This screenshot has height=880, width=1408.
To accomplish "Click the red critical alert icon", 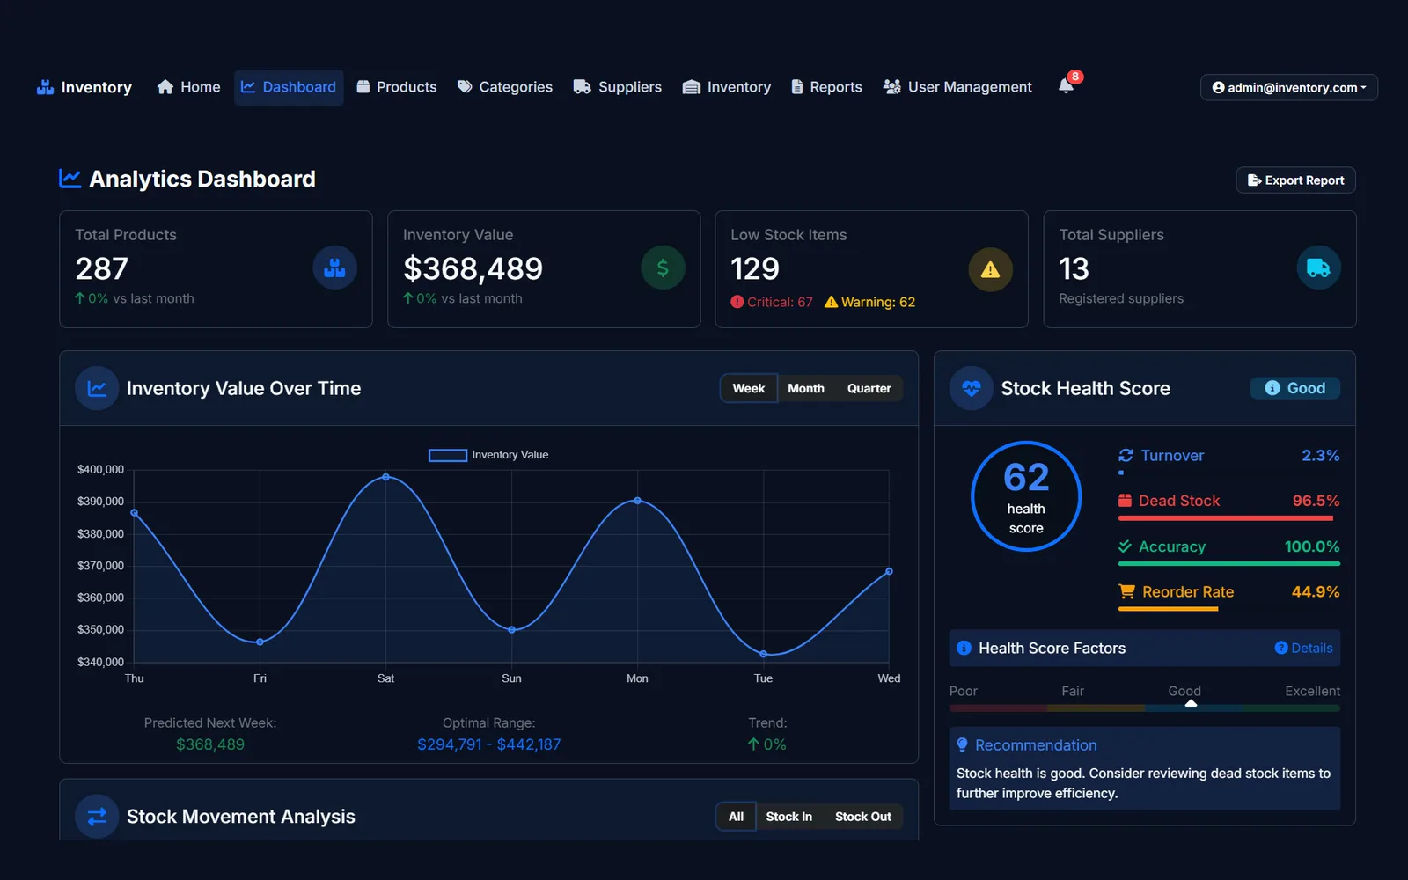I will pos(737,302).
